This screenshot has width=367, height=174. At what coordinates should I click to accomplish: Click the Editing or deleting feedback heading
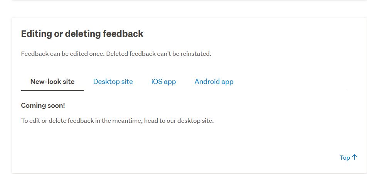82,34
